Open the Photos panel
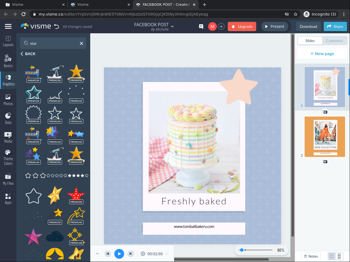This screenshot has width=350, height=262. click(8, 100)
